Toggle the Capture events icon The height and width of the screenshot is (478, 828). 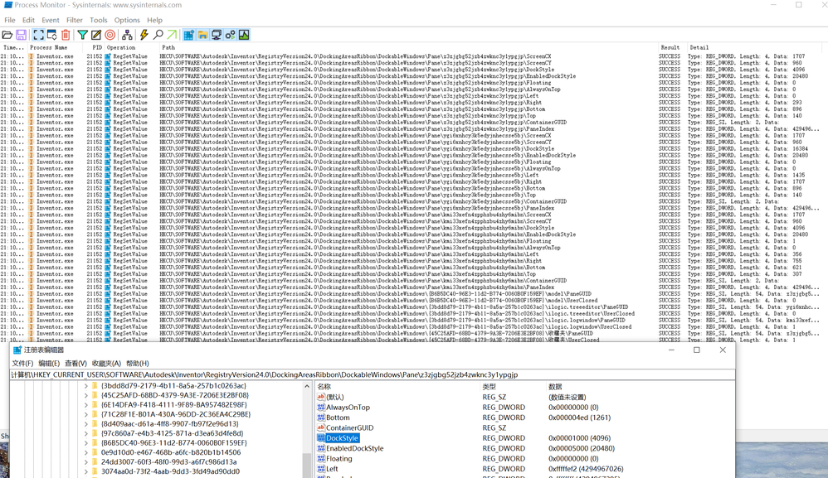38,36
